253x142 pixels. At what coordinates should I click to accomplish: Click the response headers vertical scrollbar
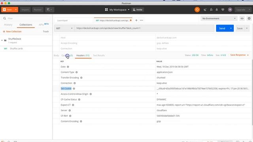252,92
